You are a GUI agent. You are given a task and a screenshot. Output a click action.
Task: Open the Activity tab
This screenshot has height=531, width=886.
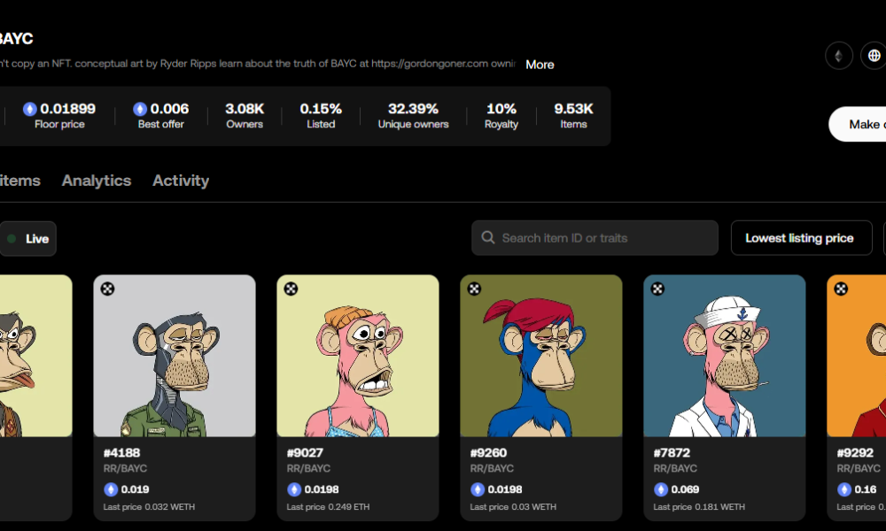coord(181,181)
